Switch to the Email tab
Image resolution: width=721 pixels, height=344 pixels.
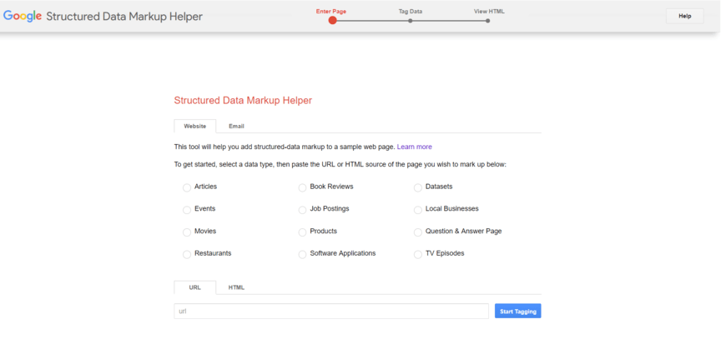pyautogui.click(x=236, y=126)
